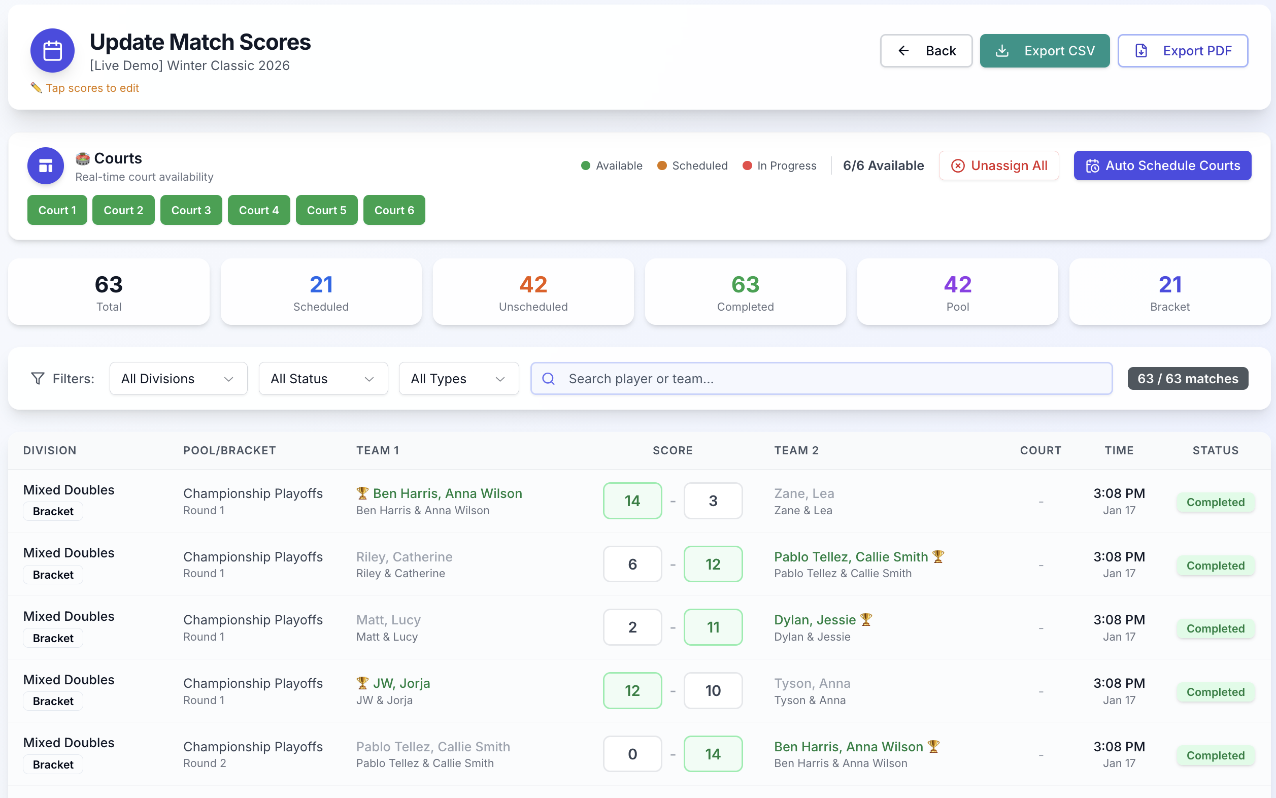Click the Auto Schedule Courts calendar icon

point(1092,165)
